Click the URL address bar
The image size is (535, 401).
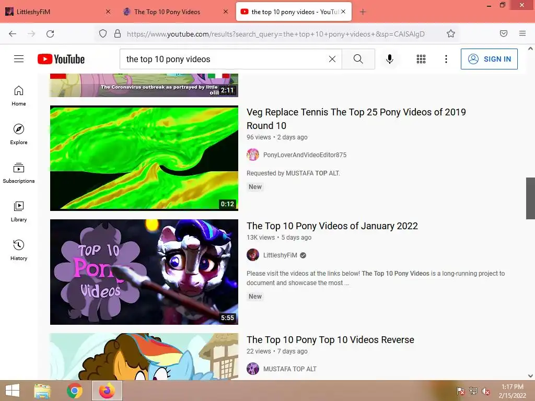point(276,34)
